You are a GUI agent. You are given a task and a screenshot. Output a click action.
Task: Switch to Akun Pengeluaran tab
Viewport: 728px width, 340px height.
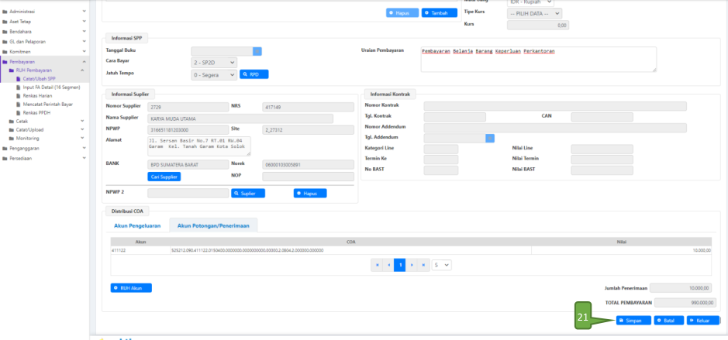coord(136,225)
